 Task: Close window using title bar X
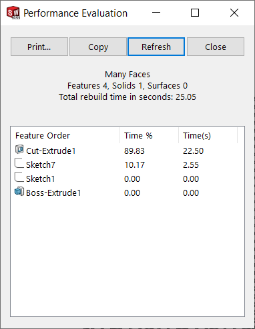click(234, 13)
